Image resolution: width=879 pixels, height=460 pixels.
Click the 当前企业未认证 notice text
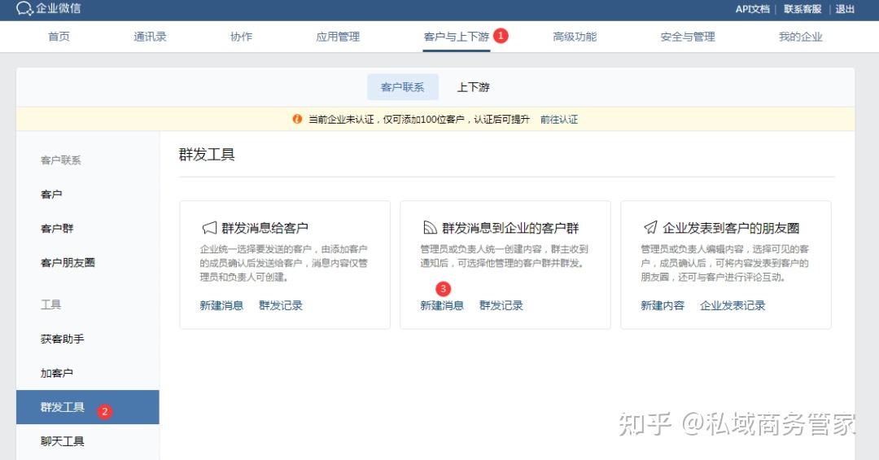pos(419,120)
